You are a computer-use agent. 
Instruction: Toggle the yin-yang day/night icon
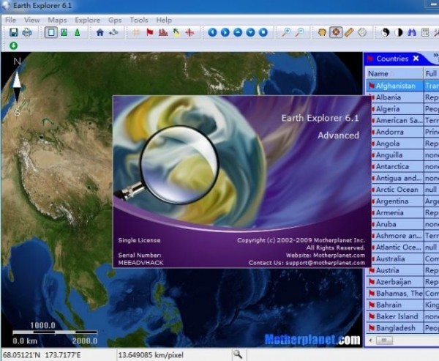click(386, 32)
